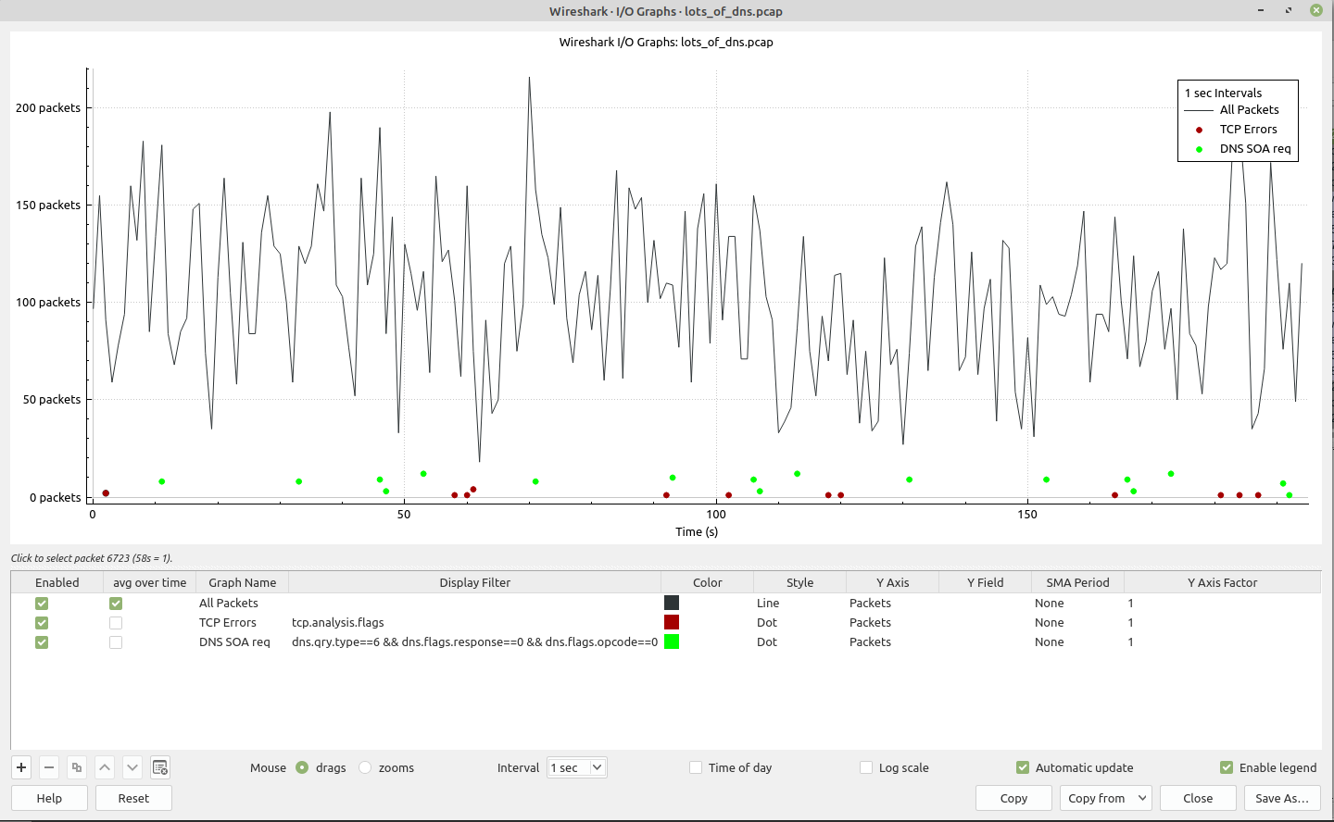Remove the selected graph using the minus icon

(x=48, y=767)
